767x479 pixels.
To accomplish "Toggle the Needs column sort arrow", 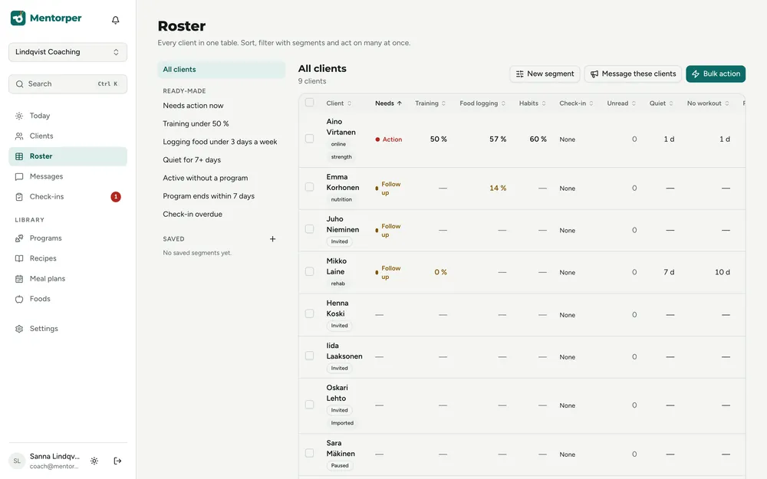I will (x=400, y=103).
